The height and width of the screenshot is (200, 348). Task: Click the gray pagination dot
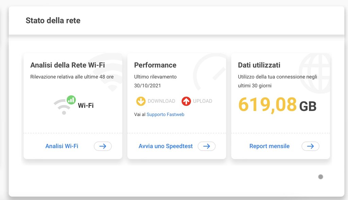pos(320,177)
